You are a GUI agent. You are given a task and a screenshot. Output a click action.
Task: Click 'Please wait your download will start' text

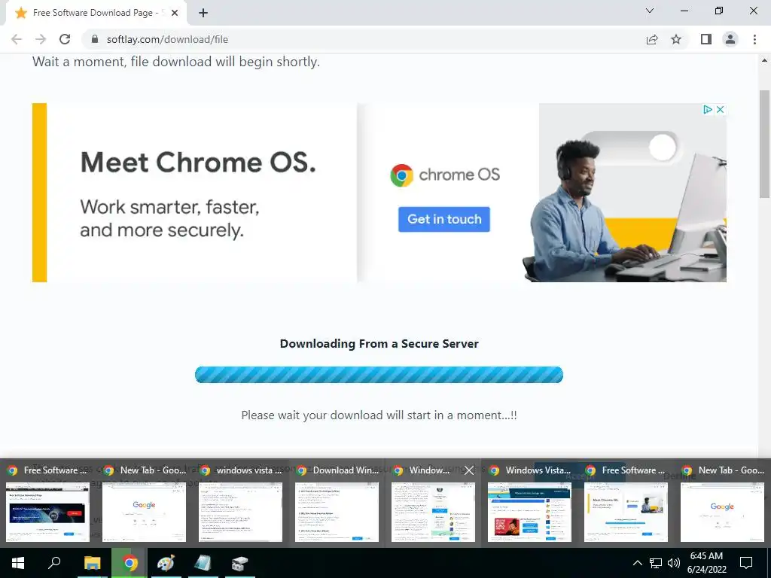pyautogui.click(x=379, y=415)
